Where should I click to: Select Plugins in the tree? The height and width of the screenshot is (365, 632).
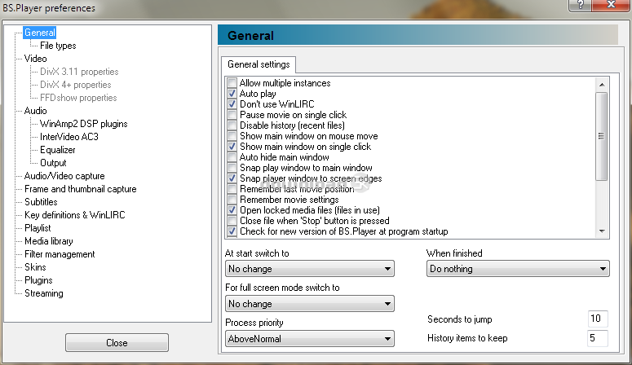coord(38,280)
